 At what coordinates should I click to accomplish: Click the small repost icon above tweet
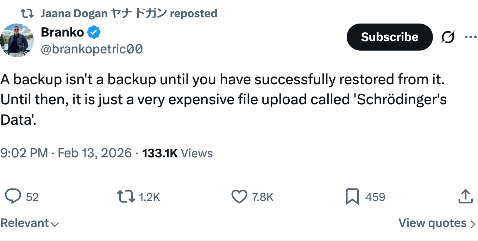[27, 14]
